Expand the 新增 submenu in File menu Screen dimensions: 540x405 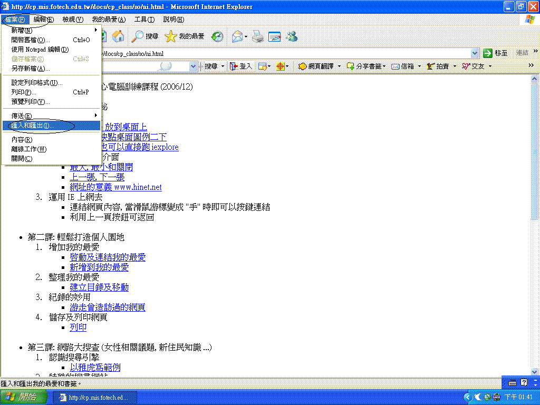coord(95,30)
